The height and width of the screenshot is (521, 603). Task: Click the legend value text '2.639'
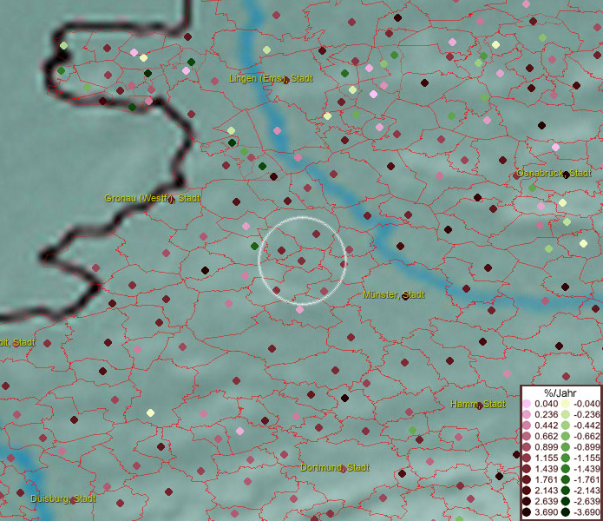546,501
